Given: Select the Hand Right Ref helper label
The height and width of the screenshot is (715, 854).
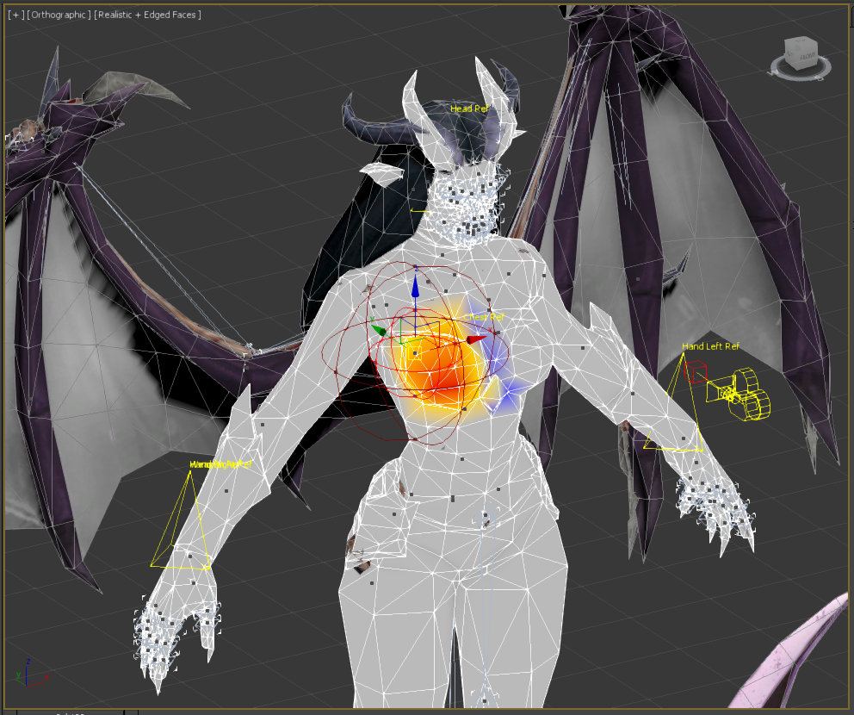Looking at the screenshot, I should coord(220,464).
